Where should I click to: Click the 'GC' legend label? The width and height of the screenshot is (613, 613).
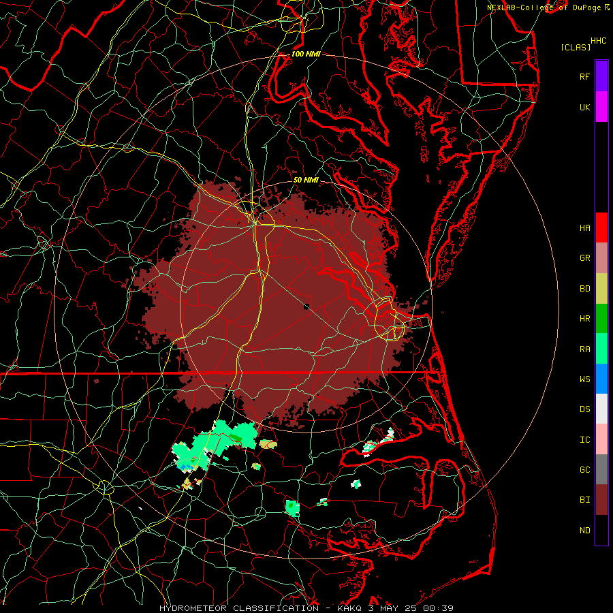point(584,470)
